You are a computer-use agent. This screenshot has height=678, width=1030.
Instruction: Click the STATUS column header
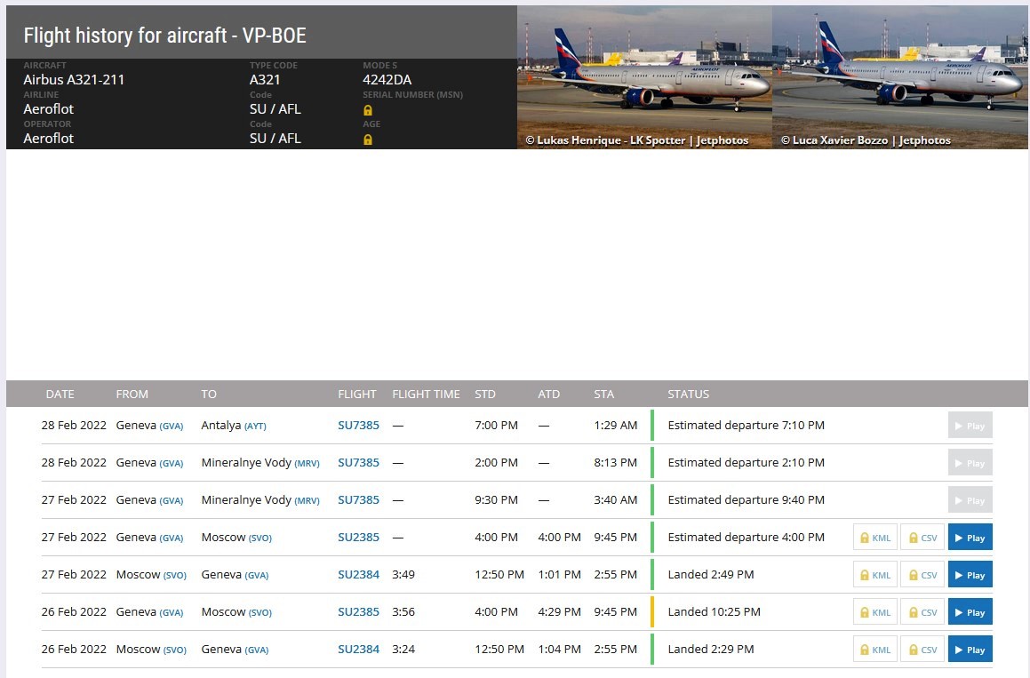689,395
